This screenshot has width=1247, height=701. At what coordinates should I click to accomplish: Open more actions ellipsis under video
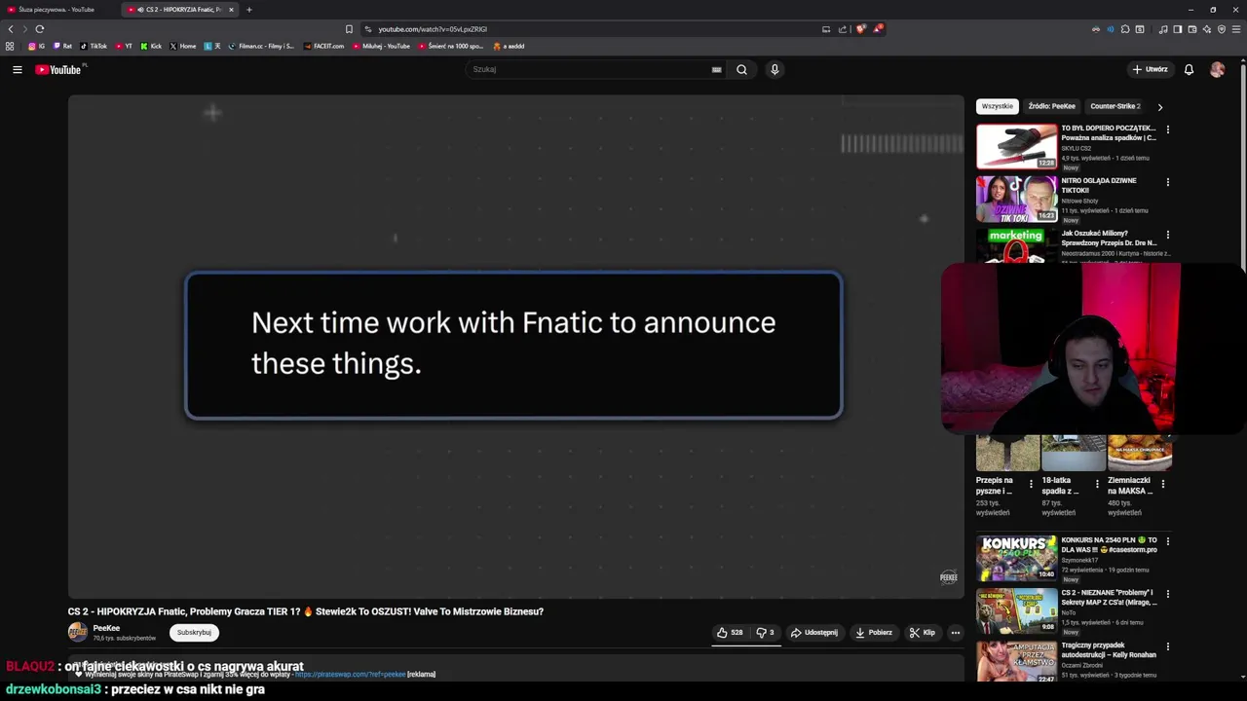click(955, 633)
